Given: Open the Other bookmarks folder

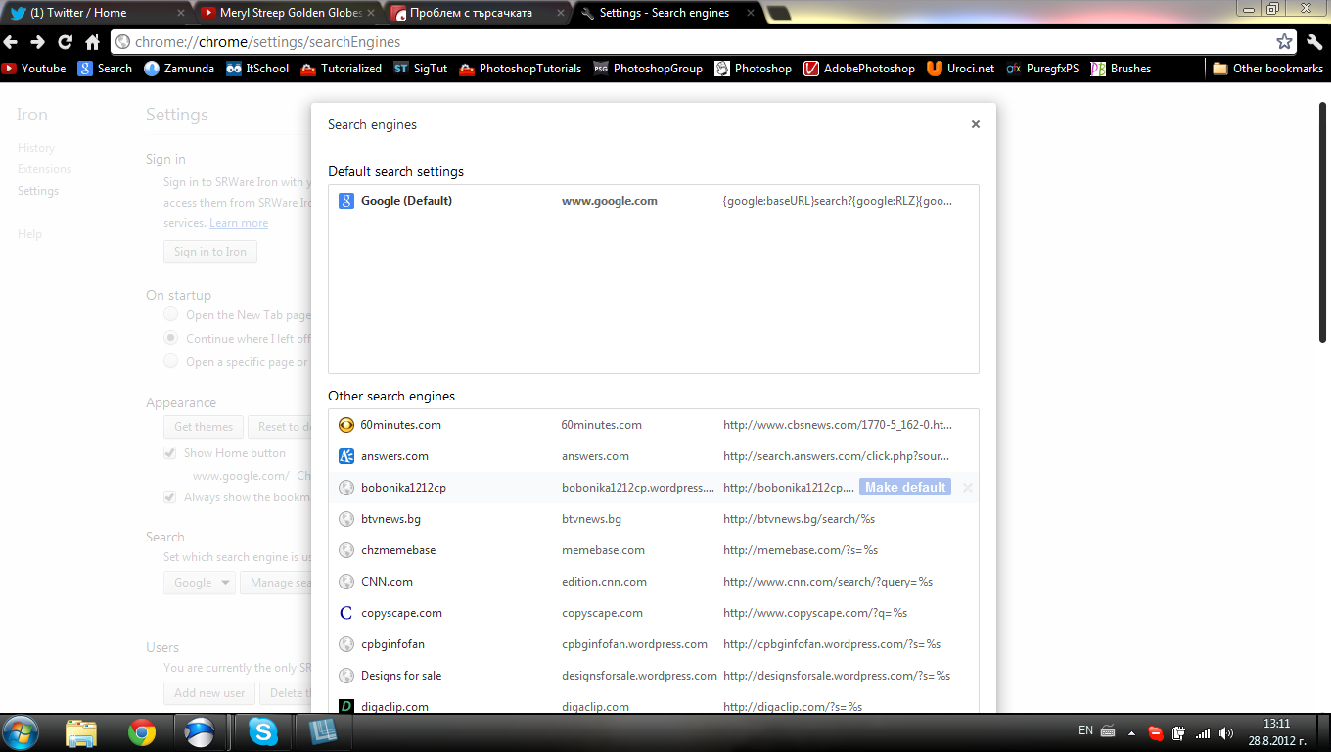Looking at the screenshot, I should point(1268,69).
